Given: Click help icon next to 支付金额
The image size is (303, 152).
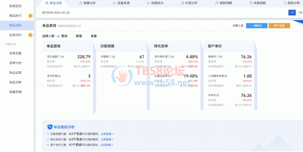Looking at the screenshot, I should click(60, 57).
